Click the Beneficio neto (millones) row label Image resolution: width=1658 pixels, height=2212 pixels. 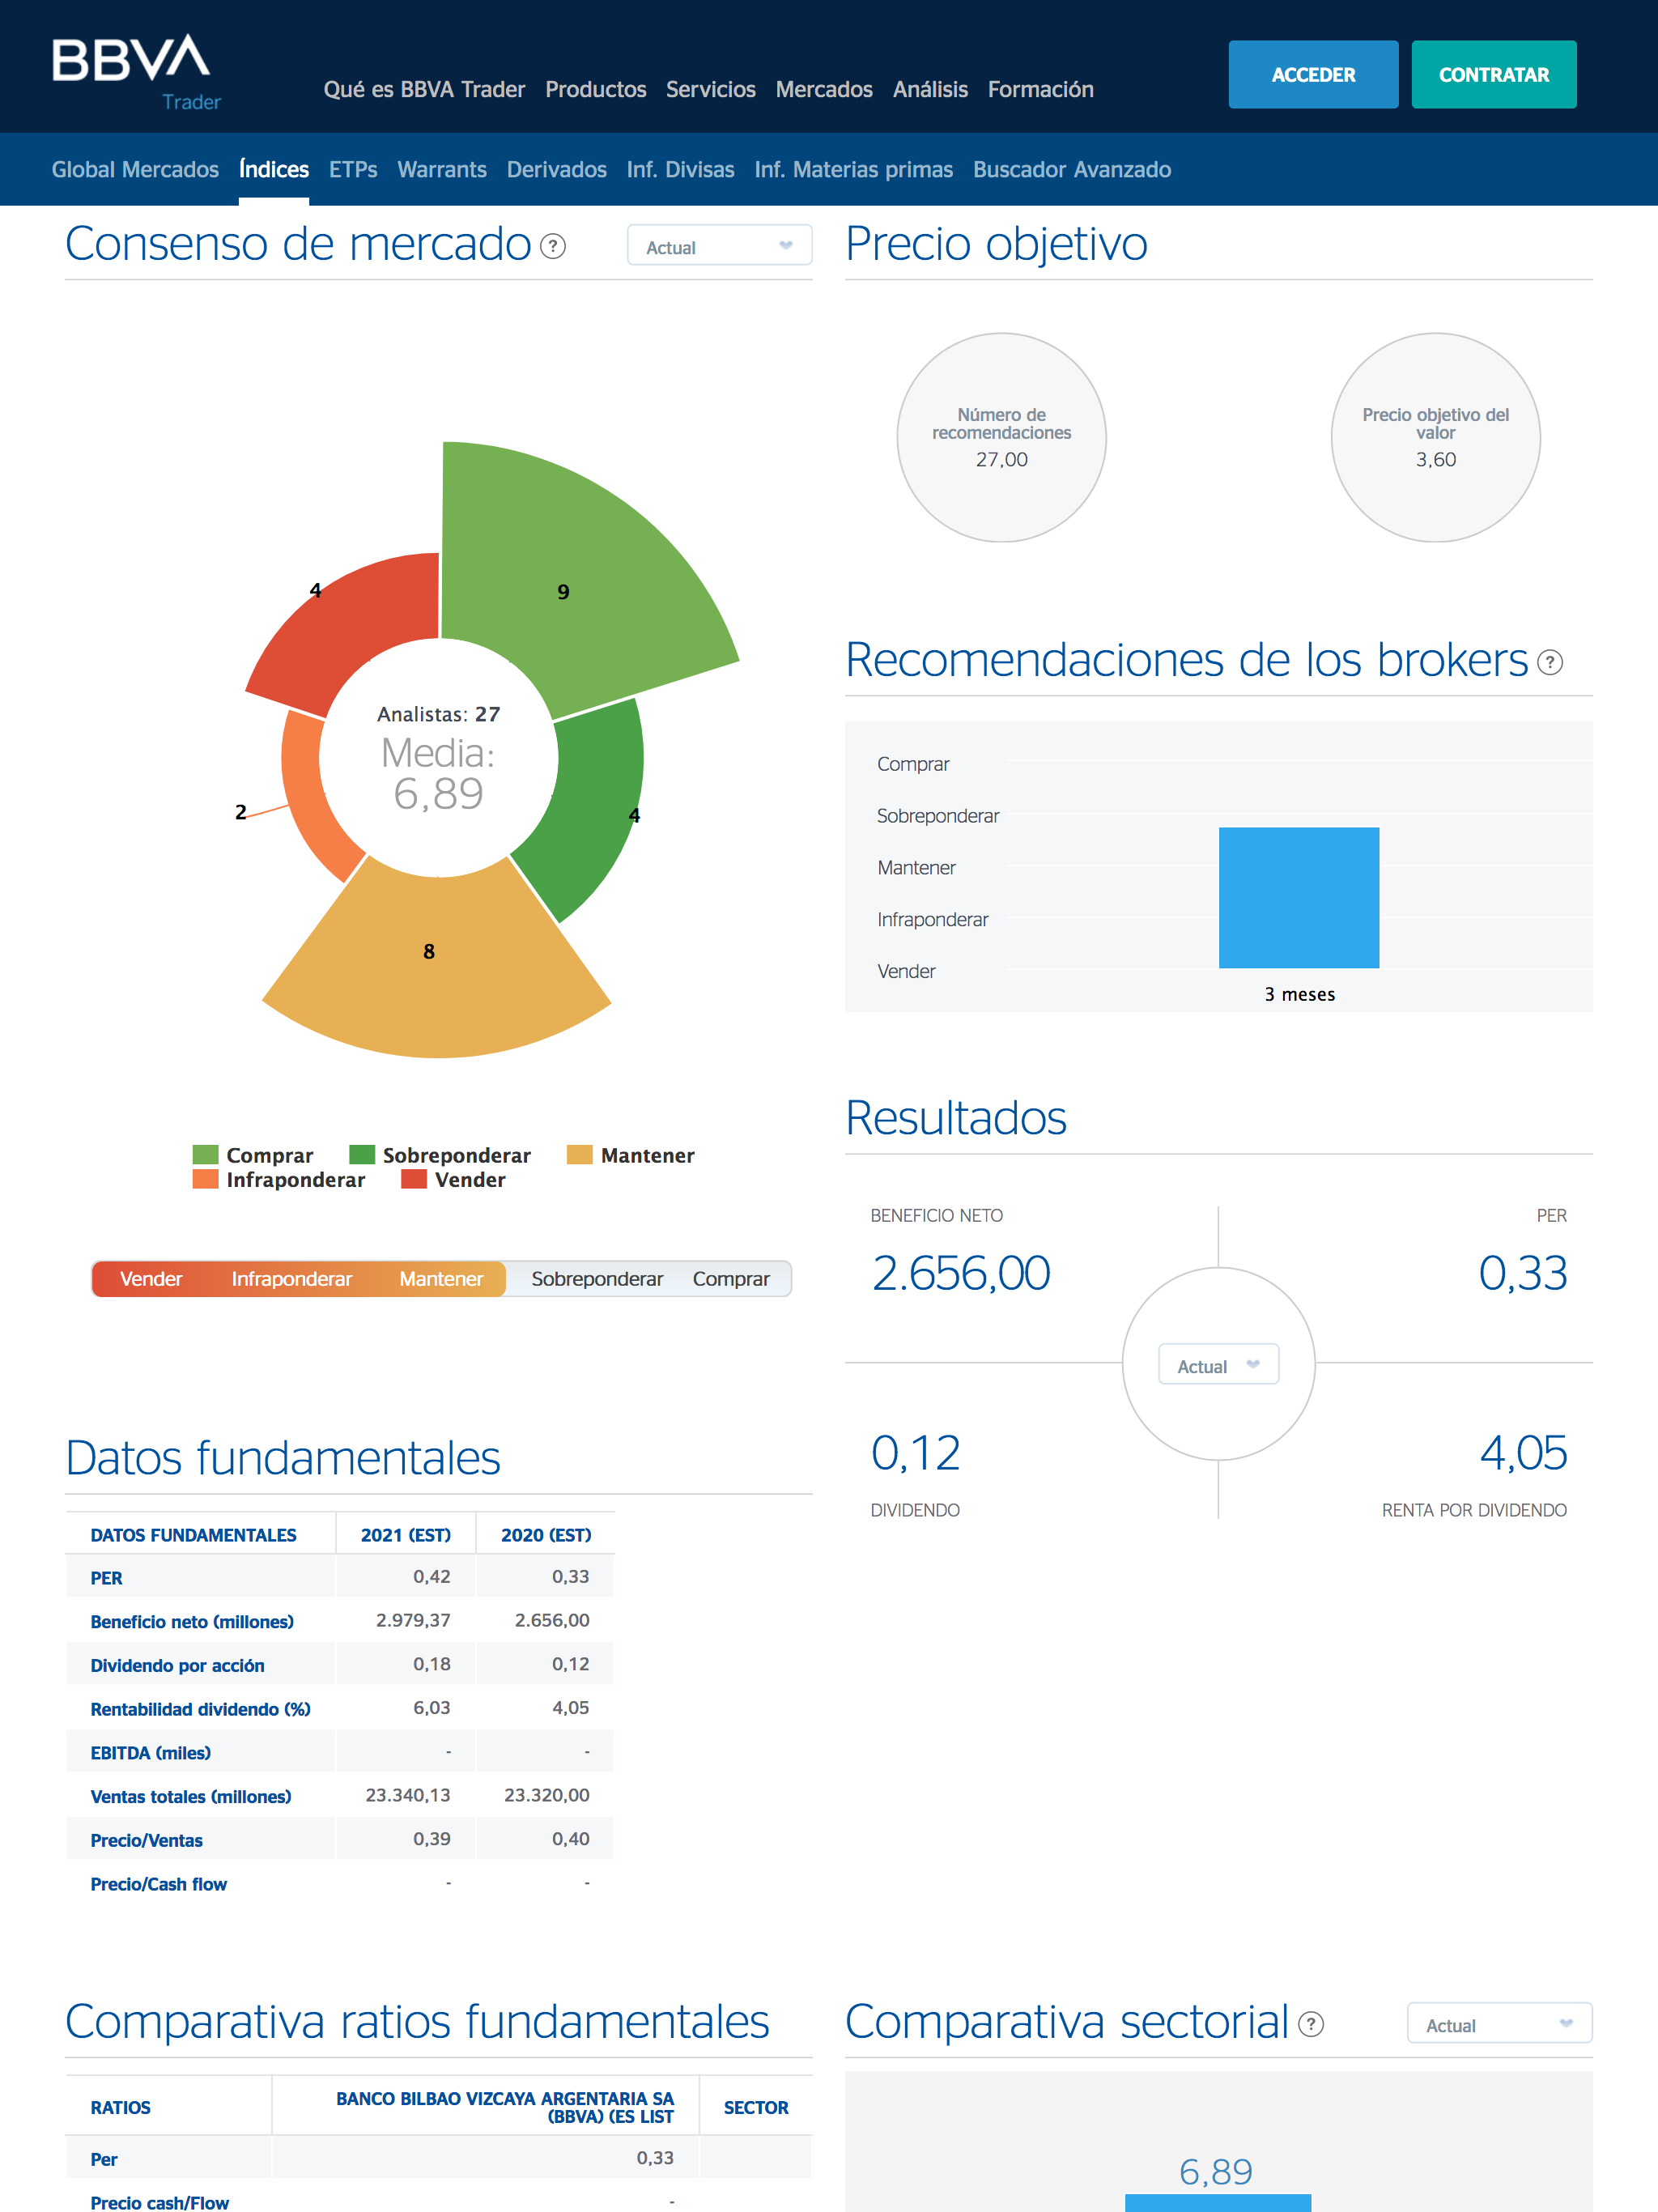pos(192,1622)
